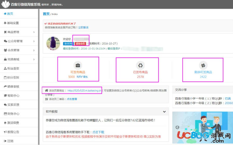Click the house icon beside 活动页面地址

tap(47, 90)
